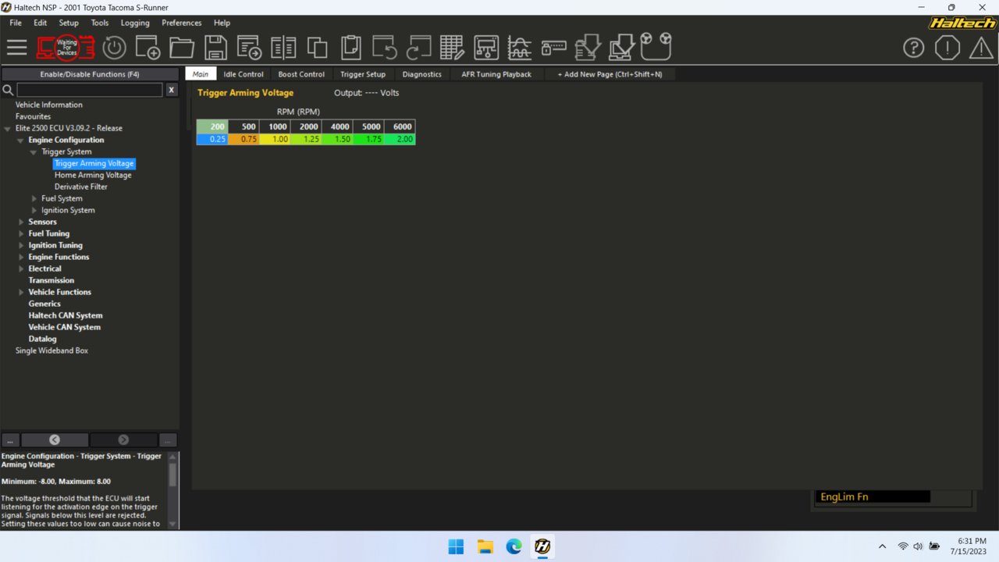Expand the Fuel Tuning node
This screenshot has width=999, height=562.
(20, 233)
